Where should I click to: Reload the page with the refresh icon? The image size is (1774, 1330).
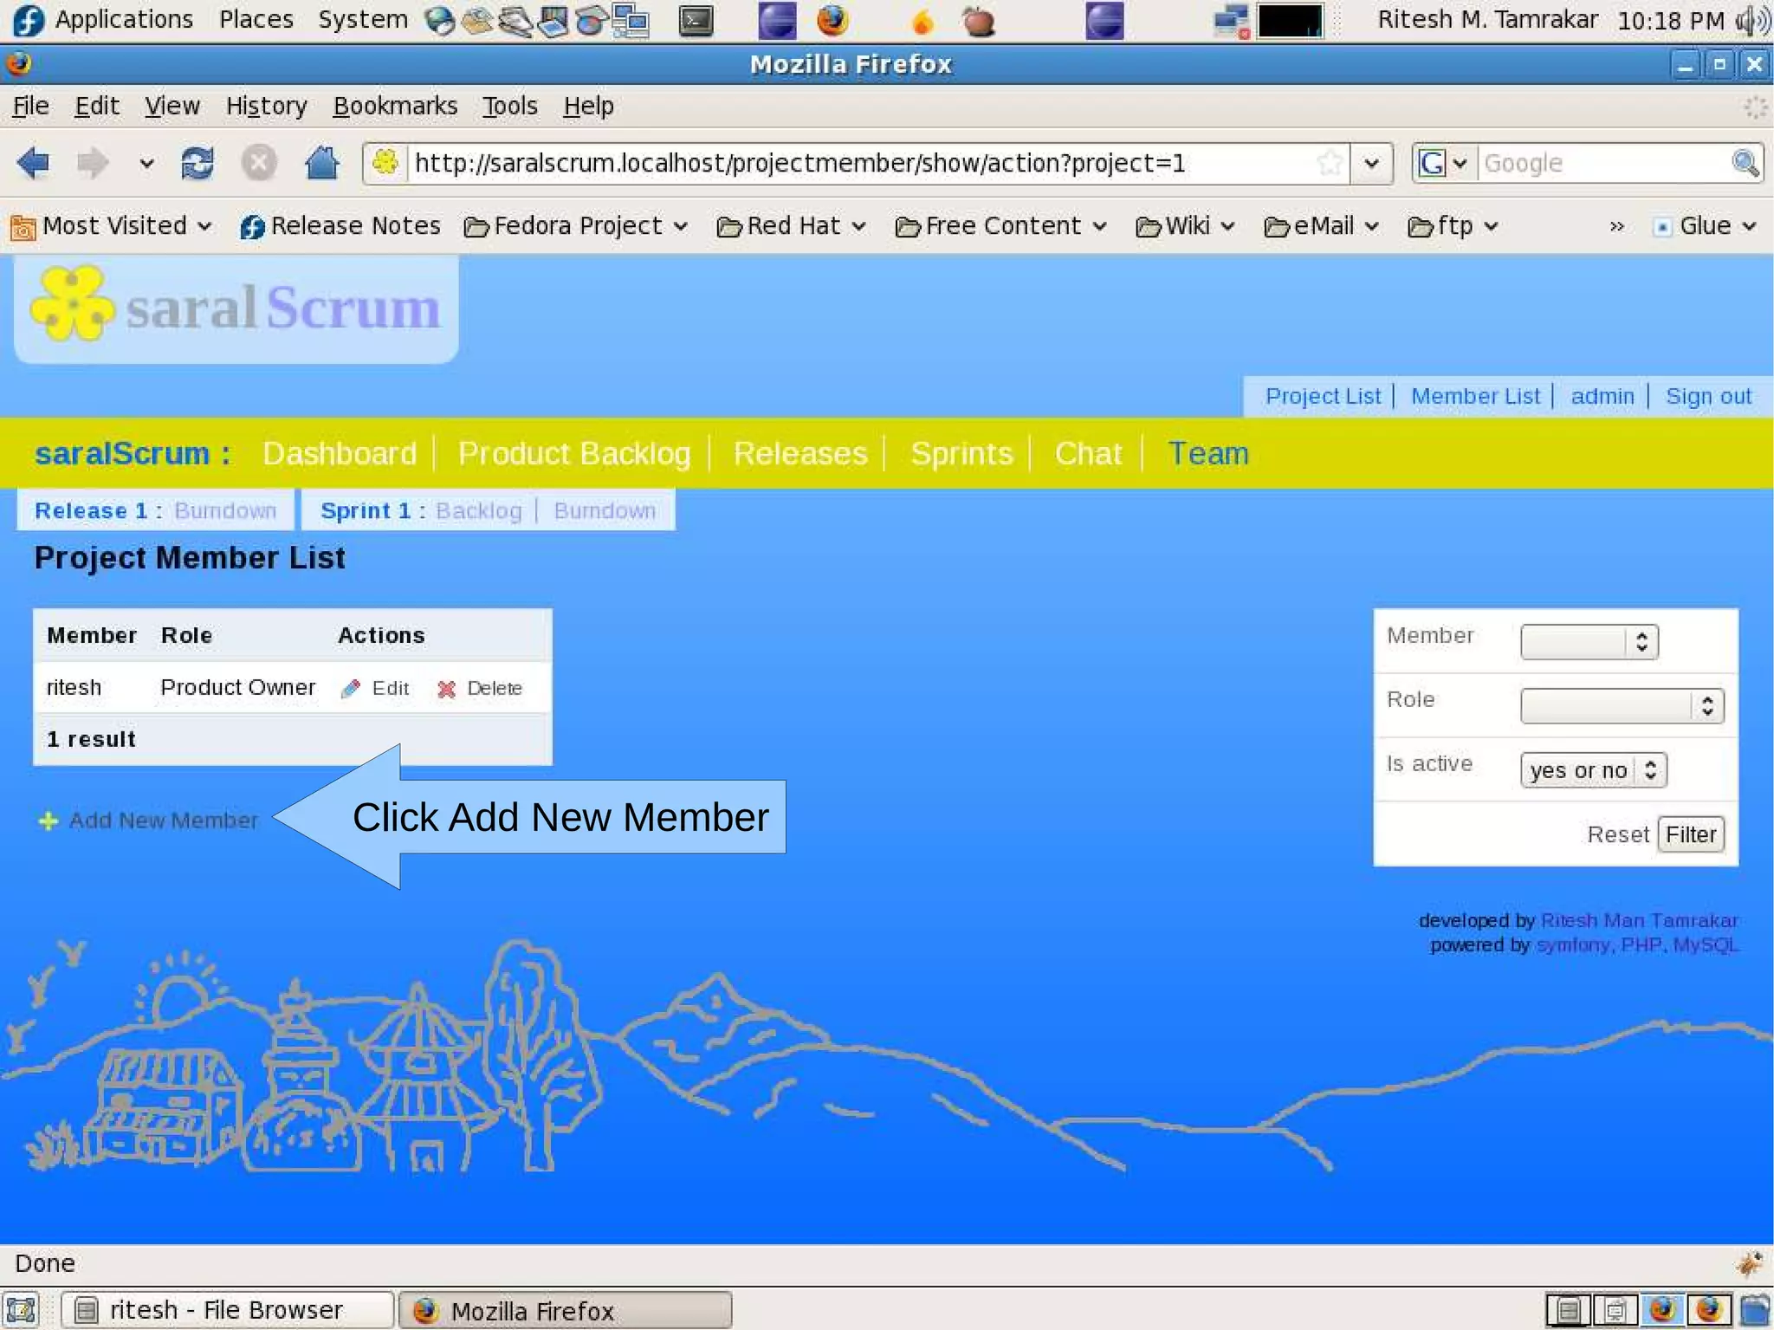click(x=197, y=162)
